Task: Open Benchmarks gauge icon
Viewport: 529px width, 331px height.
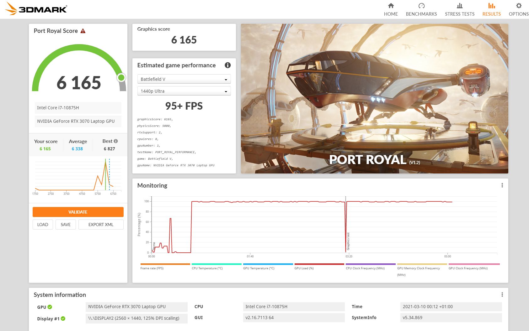Action: [x=421, y=6]
